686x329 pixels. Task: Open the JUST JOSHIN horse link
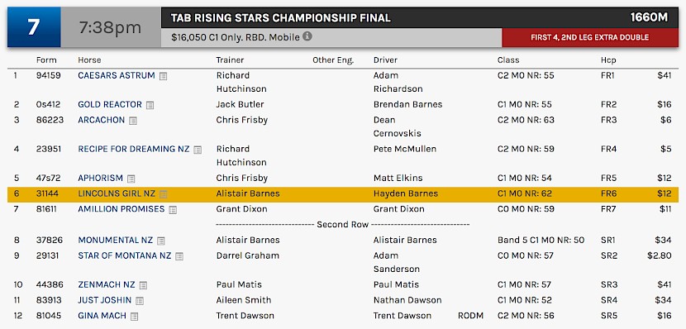[x=105, y=300]
